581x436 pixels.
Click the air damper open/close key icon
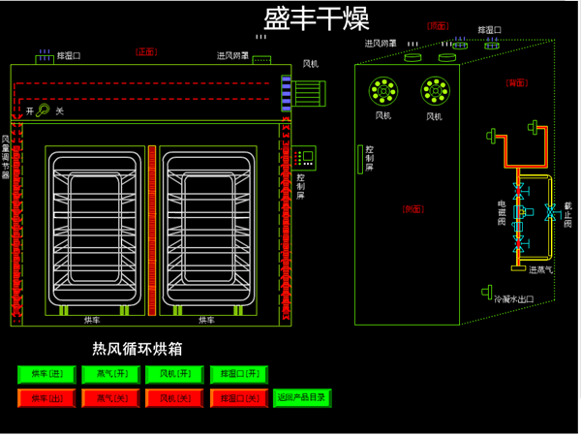[44, 110]
